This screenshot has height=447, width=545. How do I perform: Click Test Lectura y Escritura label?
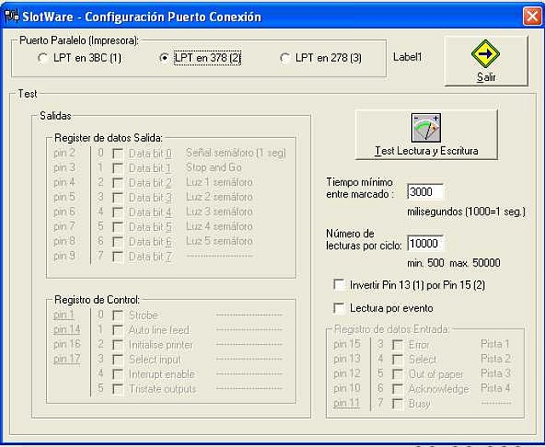point(426,151)
